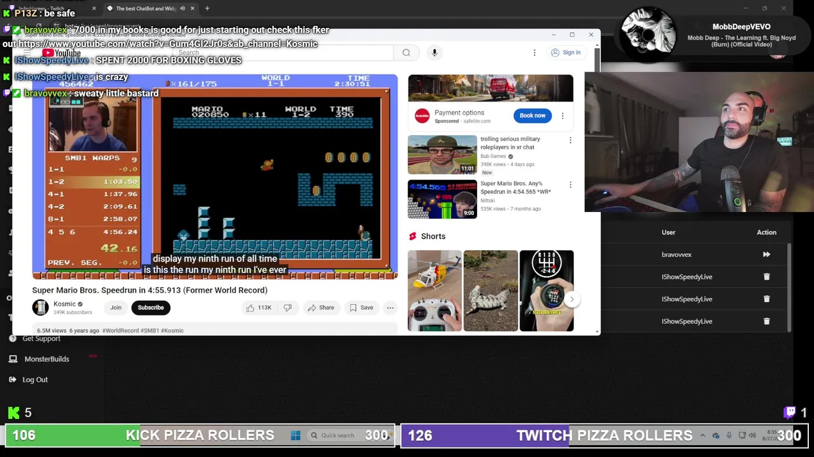The width and height of the screenshot is (814, 457).
Task: Click the Sign in button on YouTube
Action: [x=566, y=53]
